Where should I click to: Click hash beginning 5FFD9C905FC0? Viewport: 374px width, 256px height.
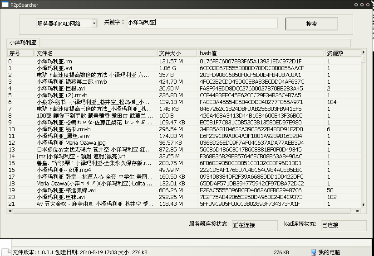(x=250, y=204)
